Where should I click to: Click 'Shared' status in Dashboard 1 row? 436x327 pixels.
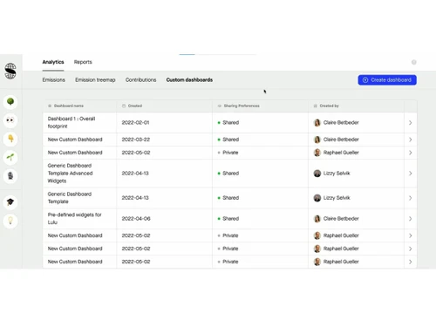coord(231,123)
